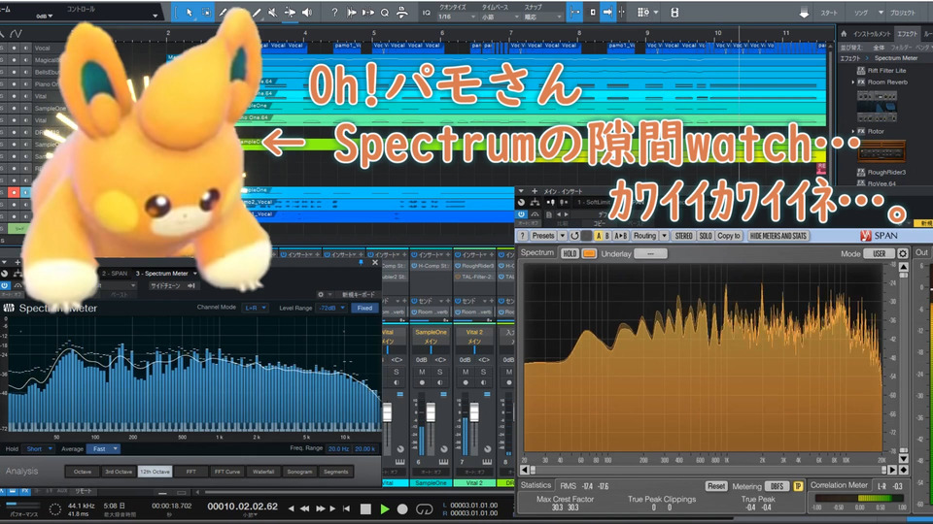The image size is (933, 524).
Task: Open the エフェクト browser tab
Action: [907, 34]
